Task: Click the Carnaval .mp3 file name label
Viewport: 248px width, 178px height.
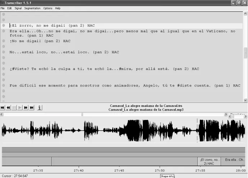Action: coord(146,109)
